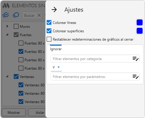145x118 pixels.
Task: Uncheck the first Ventanas: 80 item
Action: point(21,85)
